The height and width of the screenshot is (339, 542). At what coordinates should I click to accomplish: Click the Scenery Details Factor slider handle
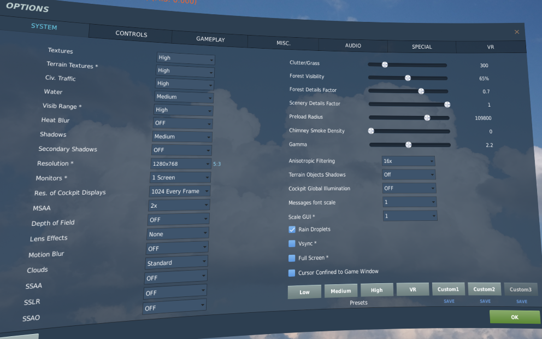pos(447,104)
